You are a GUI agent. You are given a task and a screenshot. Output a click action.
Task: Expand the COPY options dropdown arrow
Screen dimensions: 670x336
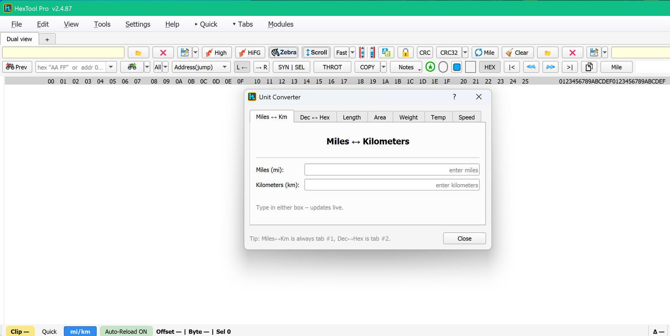(384, 67)
